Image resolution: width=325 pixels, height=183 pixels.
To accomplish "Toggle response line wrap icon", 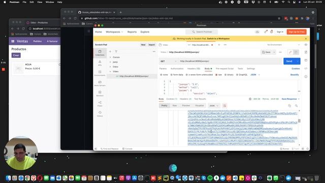I will [224, 106].
